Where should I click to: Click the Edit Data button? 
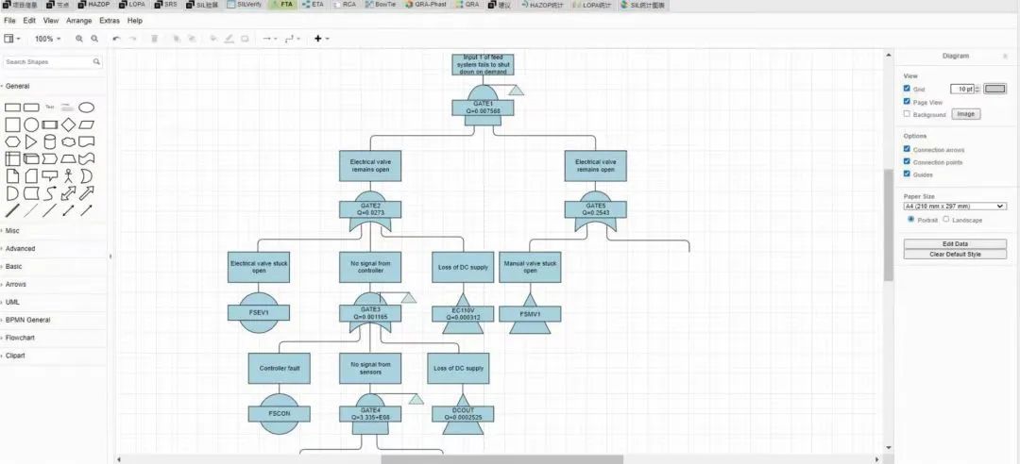tap(954, 243)
